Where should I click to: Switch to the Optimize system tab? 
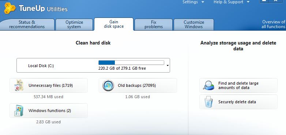(74, 24)
